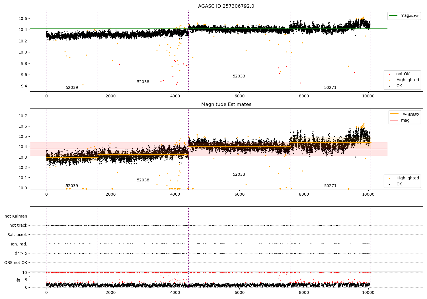Select the 'Ion. rad.' row label
This screenshot has width=427, height=299.
[19, 244]
